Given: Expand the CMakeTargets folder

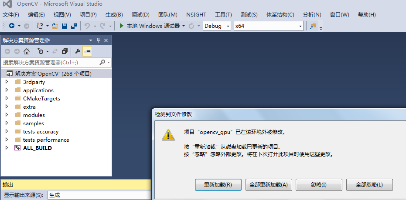Looking at the screenshot, I should pos(7,99).
